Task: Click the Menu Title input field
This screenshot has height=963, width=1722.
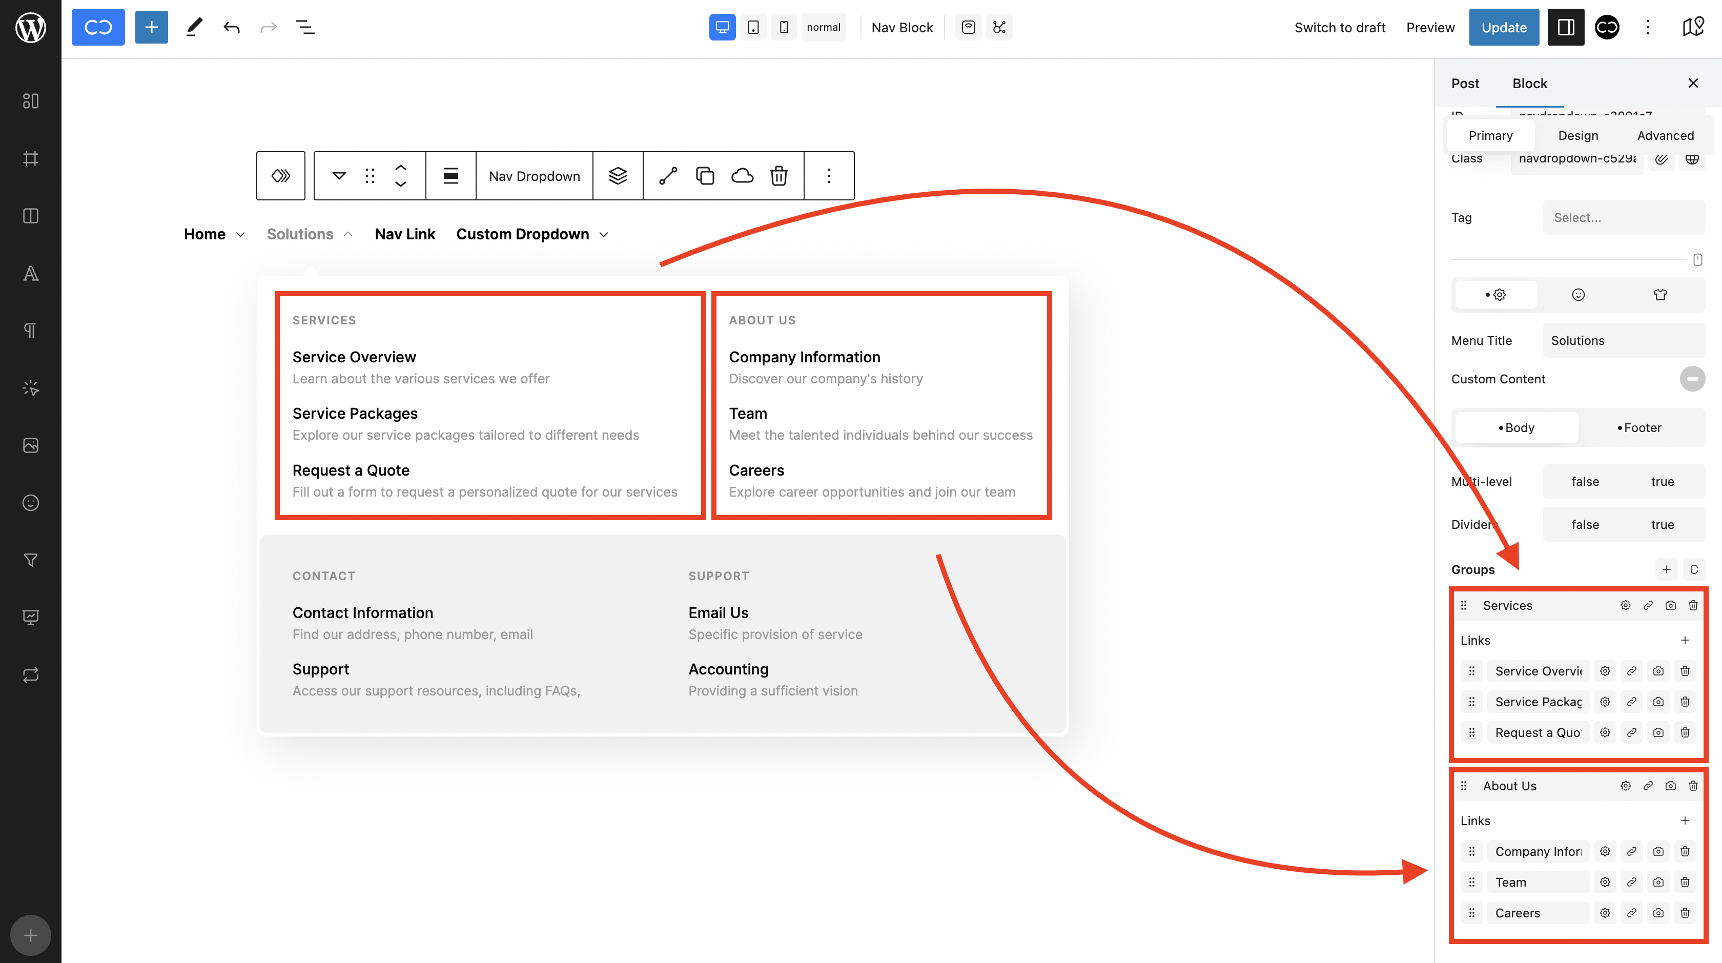Action: pyautogui.click(x=1623, y=340)
